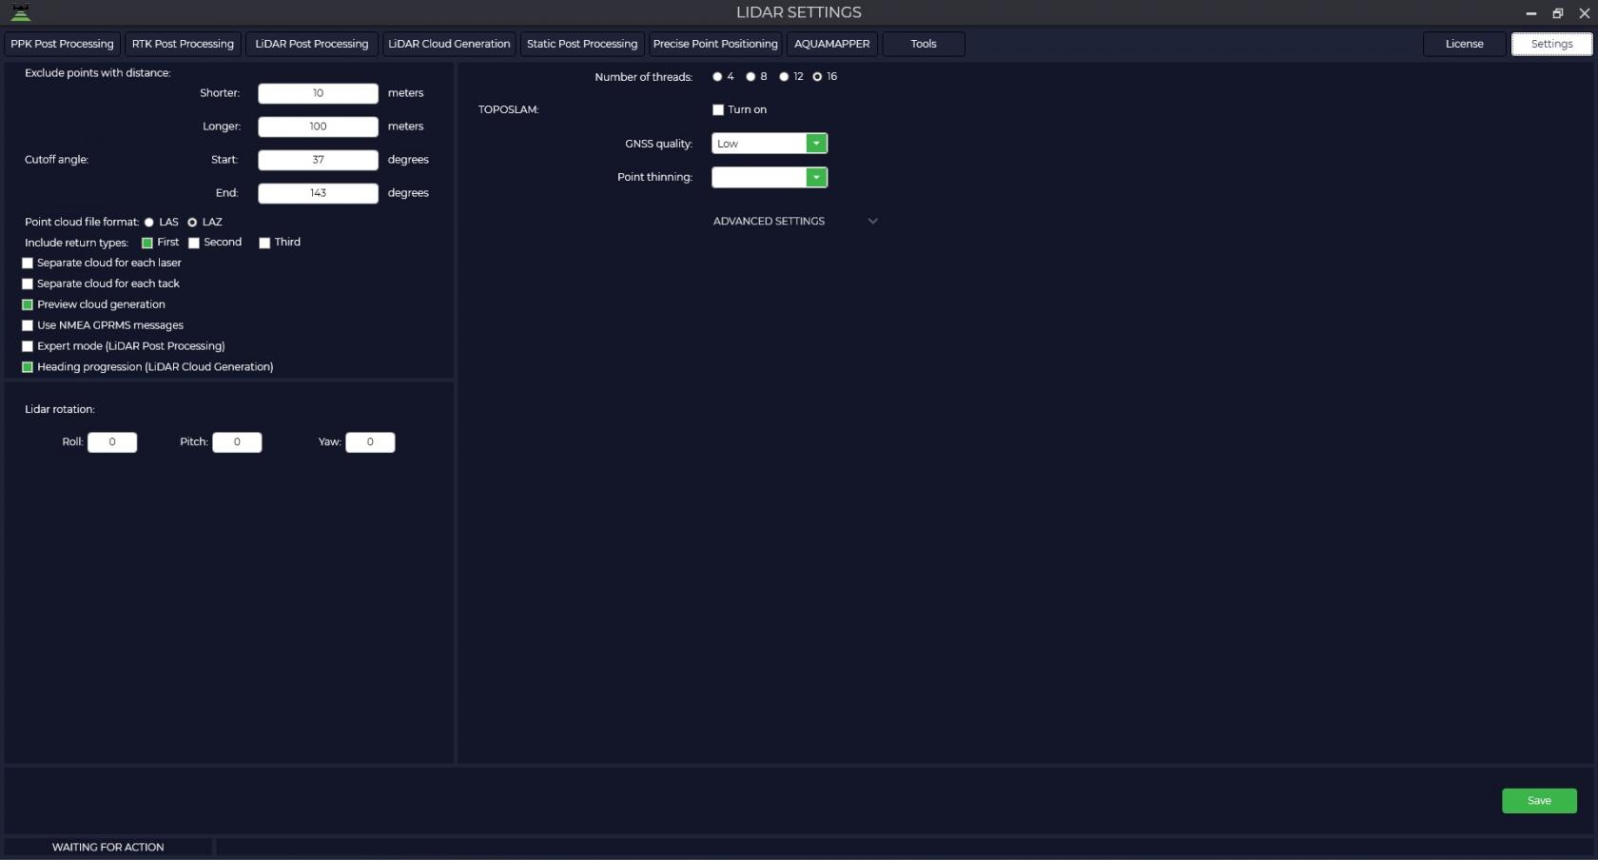Click the License button

click(x=1465, y=44)
